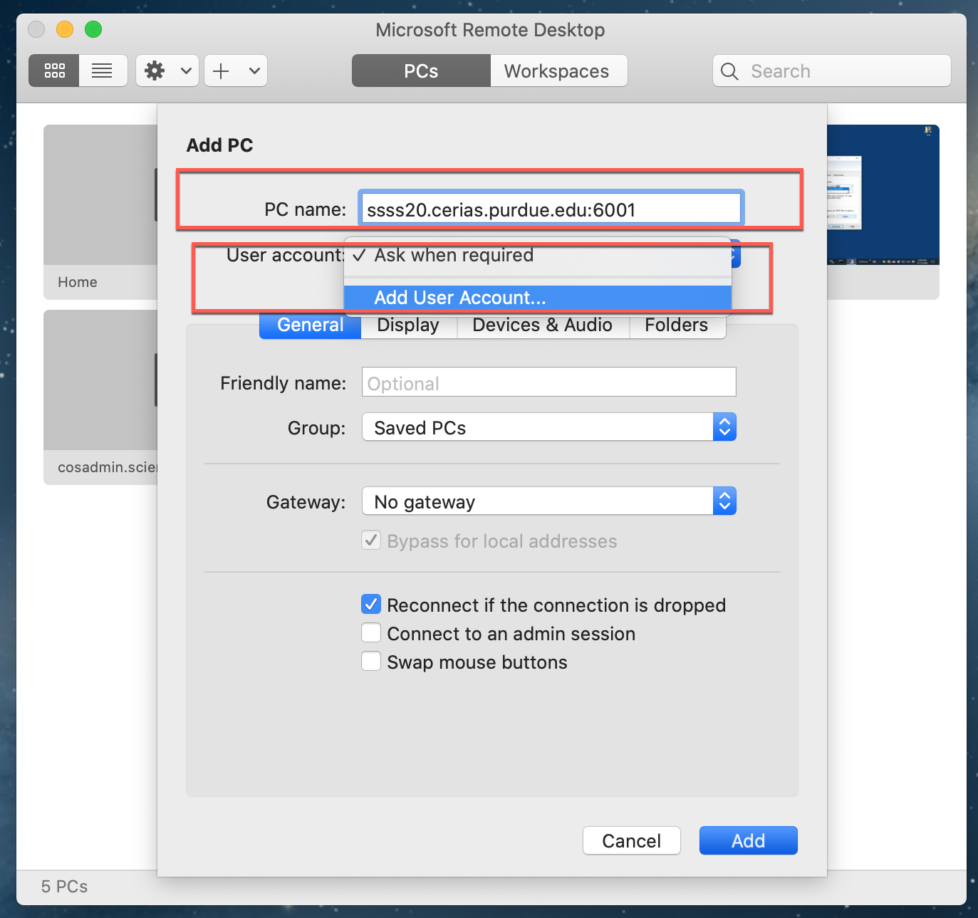This screenshot has height=918, width=978.
Task: Click the PC name text field
Action: 551,209
